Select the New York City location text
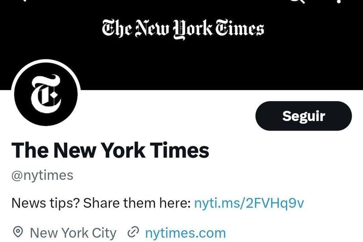 [73, 233]
